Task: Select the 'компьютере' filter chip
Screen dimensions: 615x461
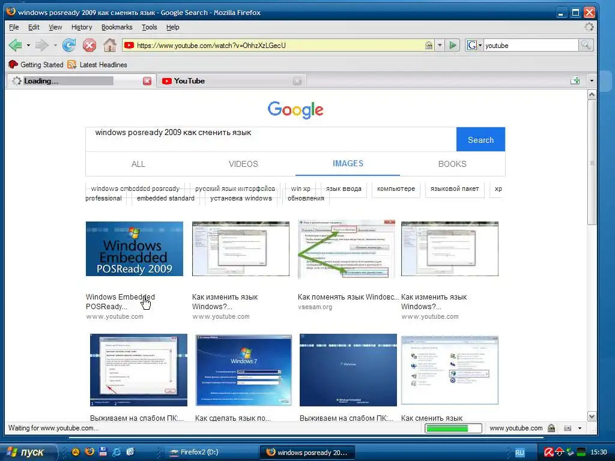Action: click(396, 188)
